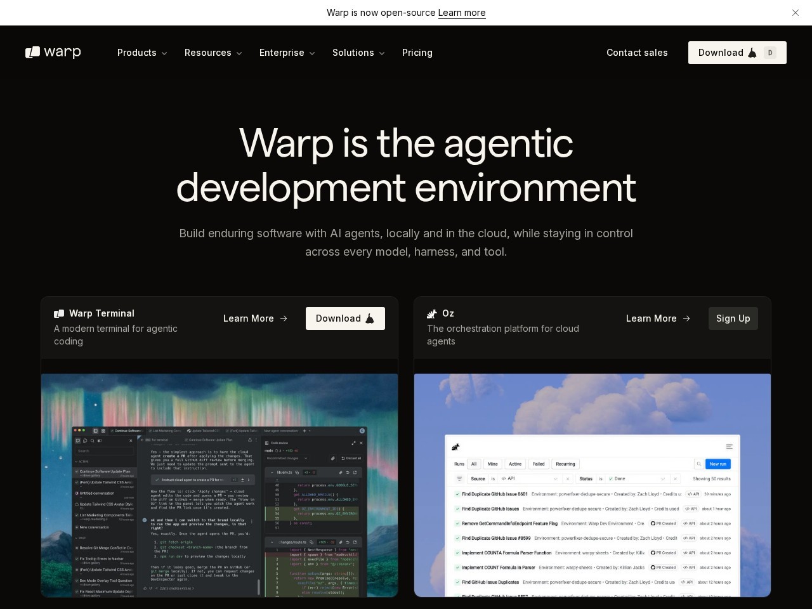Switch to the Failed runs tab
Viewport: 812px width, 609px height.
tap(539, 464)
